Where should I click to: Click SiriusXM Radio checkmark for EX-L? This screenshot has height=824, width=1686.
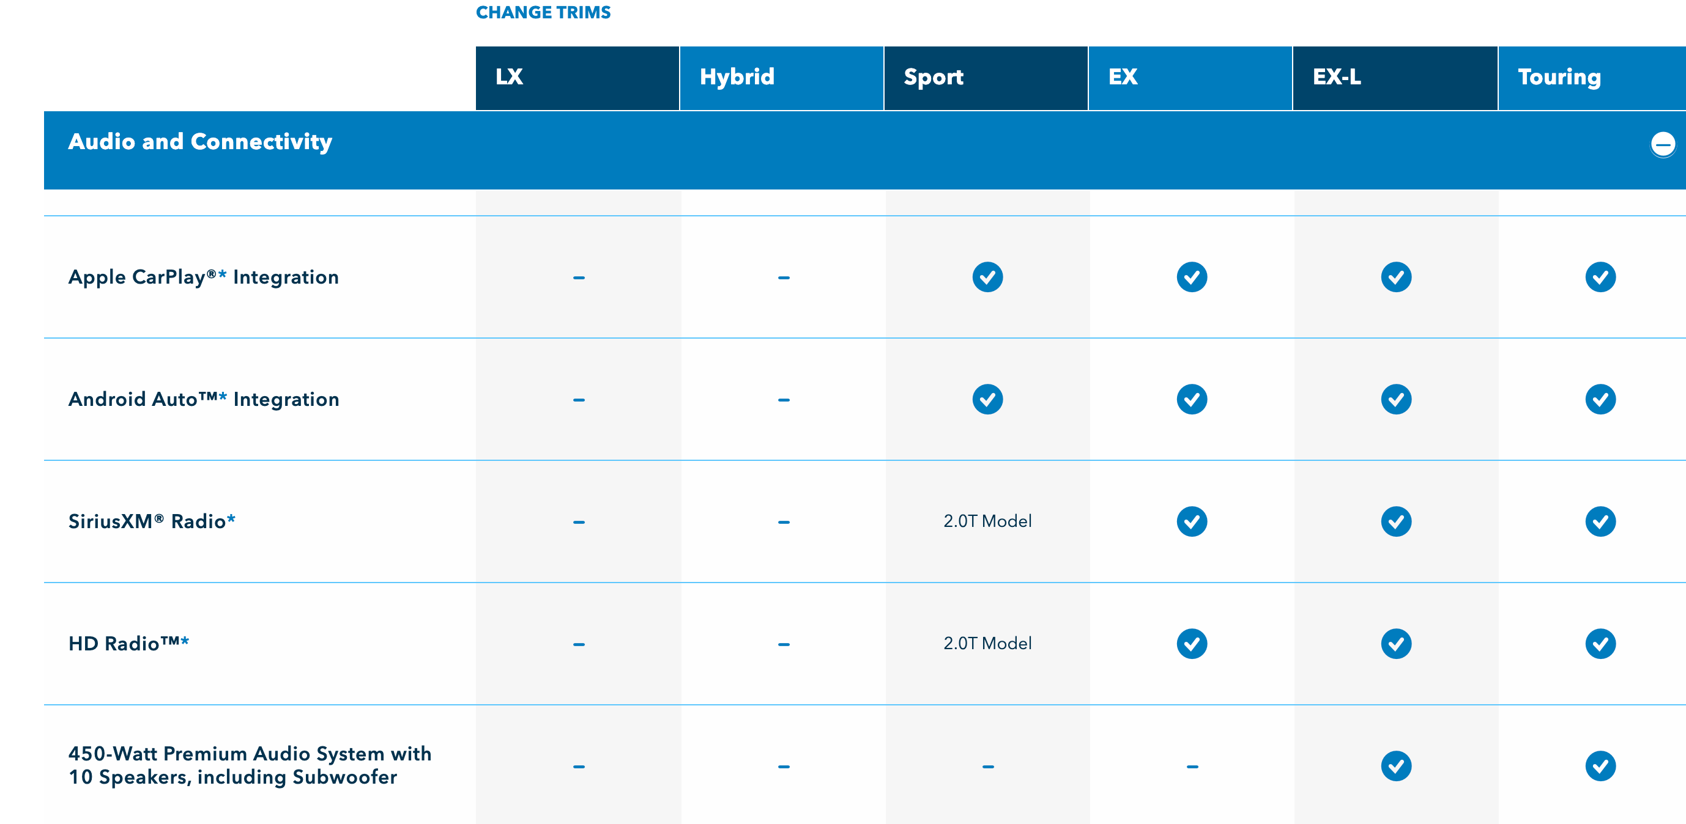click(1396, 522)
